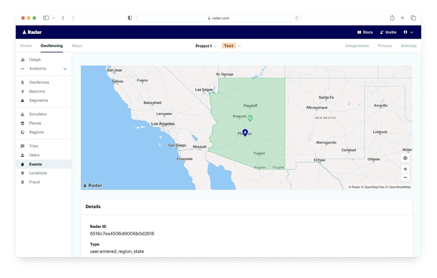Click the Fraud shield icon
Viewport: 437px width, 278px height.
click(23, 182)
